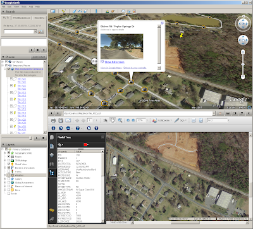
Task: Click the Sunlight toolbar icon
Action: [x=107, y=11]
